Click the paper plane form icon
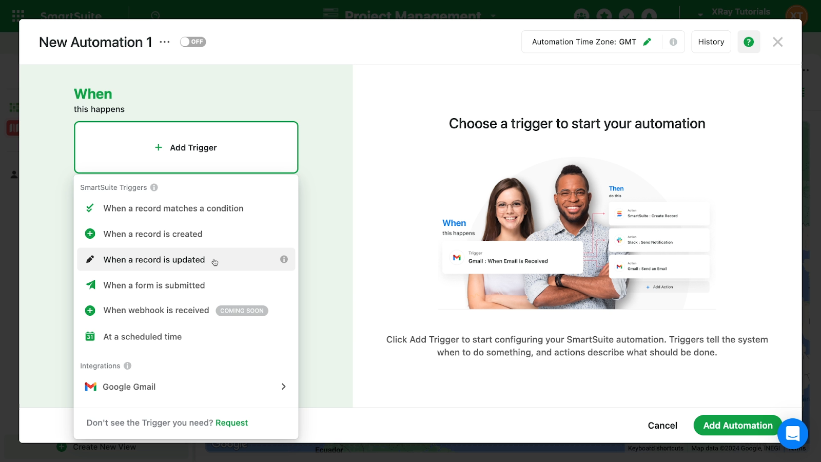The width and height of the screenshot is (821, 462). pos(90,284)
